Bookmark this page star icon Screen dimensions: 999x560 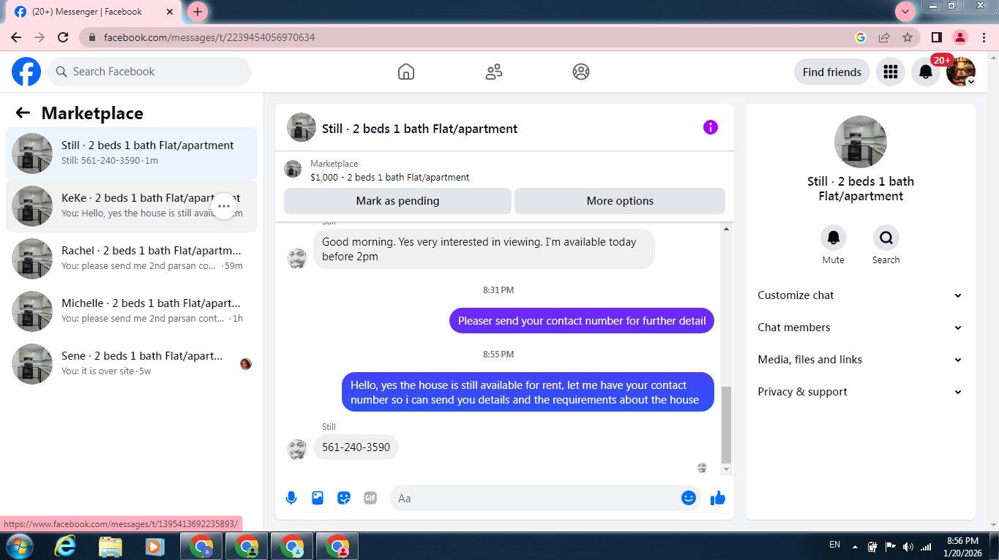(x=908, y=37)
